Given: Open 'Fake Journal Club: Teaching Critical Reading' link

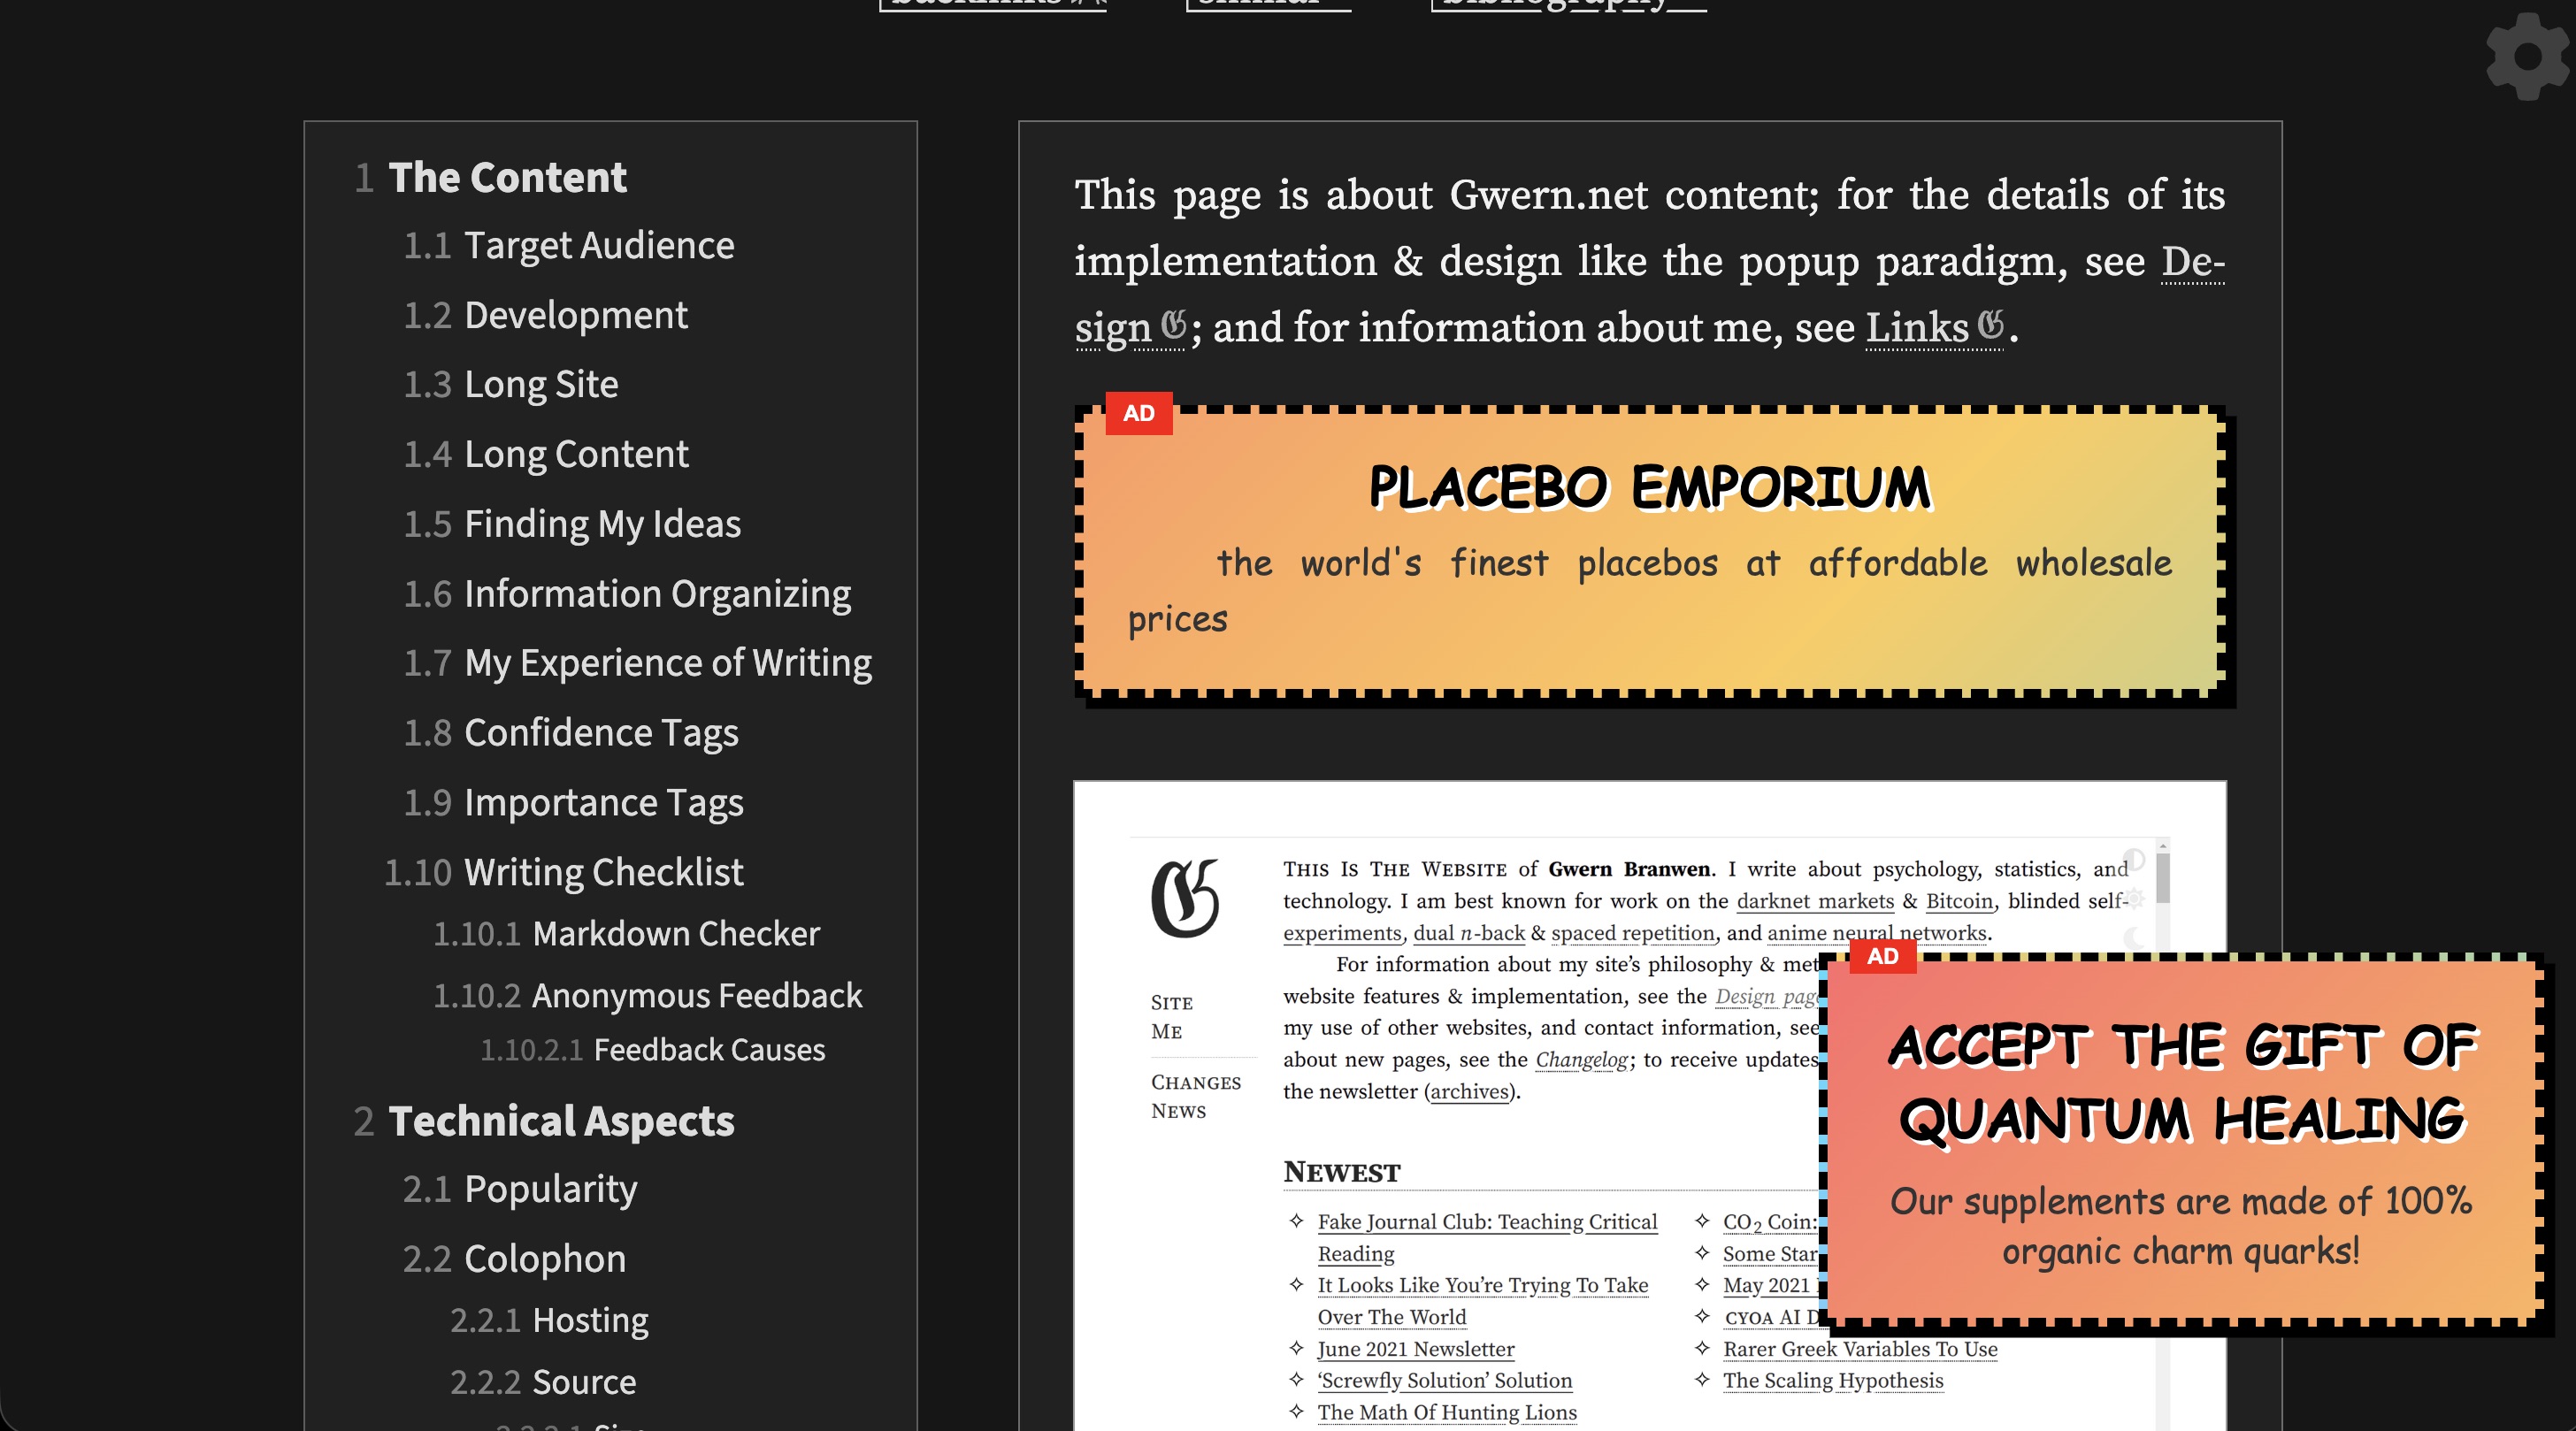Looking at the screenshot, I should tap(1487, 1237).
